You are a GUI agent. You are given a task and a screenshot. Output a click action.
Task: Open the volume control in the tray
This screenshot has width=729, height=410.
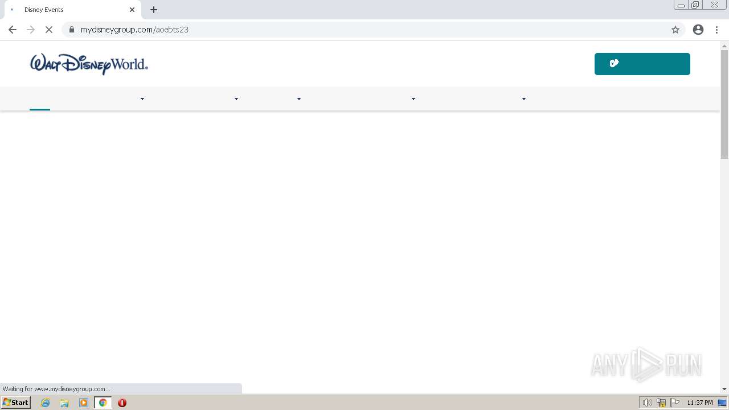647,403
